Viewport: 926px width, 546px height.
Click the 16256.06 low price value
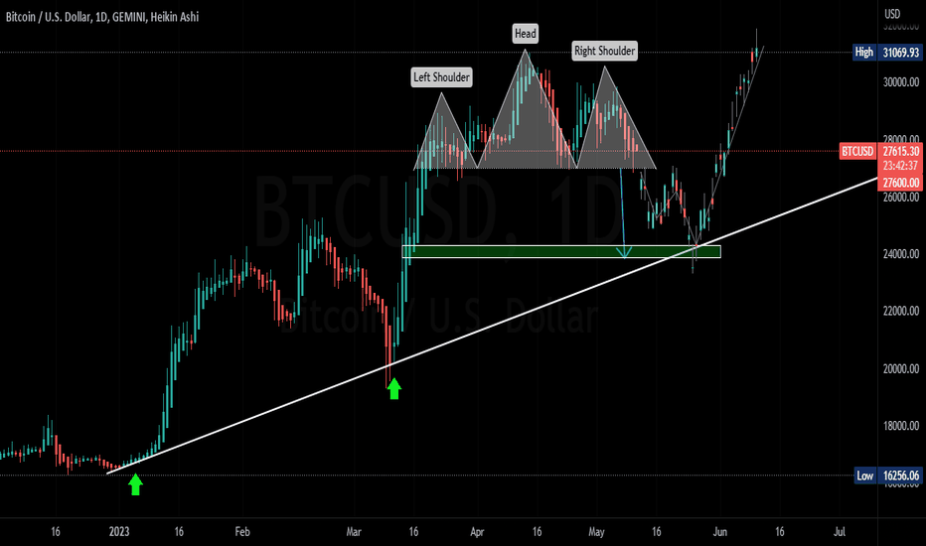(900, 476)
